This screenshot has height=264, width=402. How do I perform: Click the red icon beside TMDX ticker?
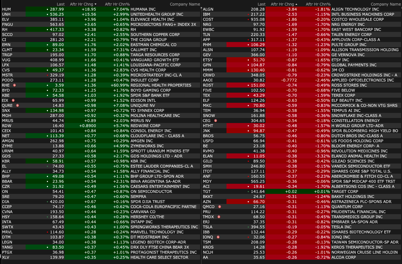click(219, 217)
